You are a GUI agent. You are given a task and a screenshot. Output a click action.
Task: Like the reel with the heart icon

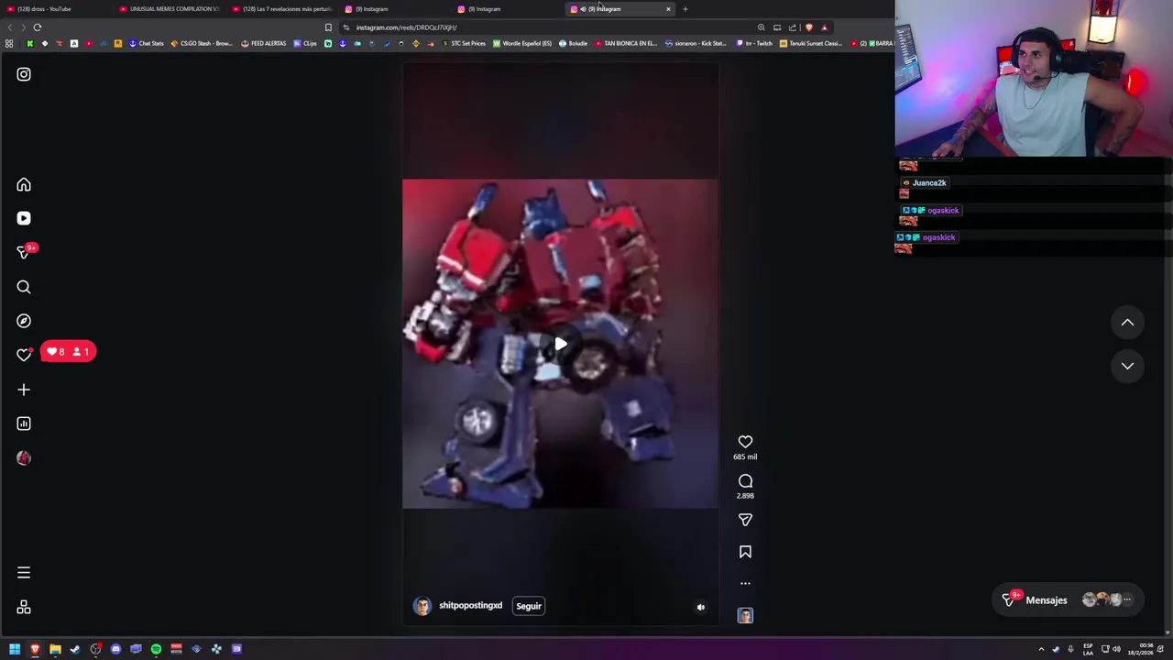tap(745, 442)
